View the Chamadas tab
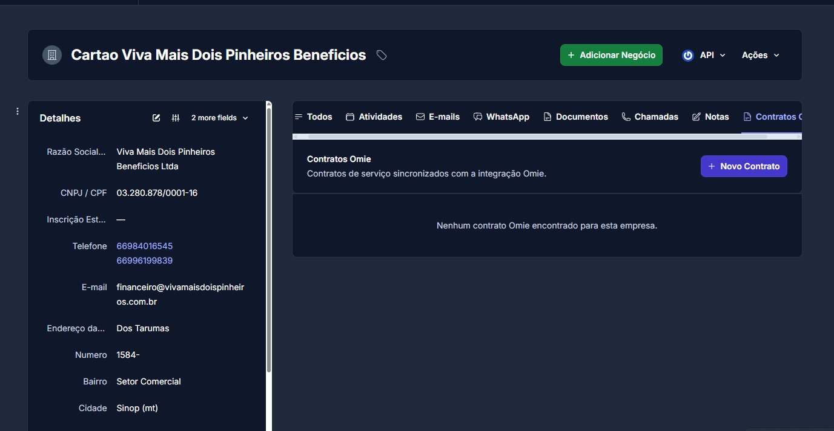834x431 pixels. click(x=650, y=117)
